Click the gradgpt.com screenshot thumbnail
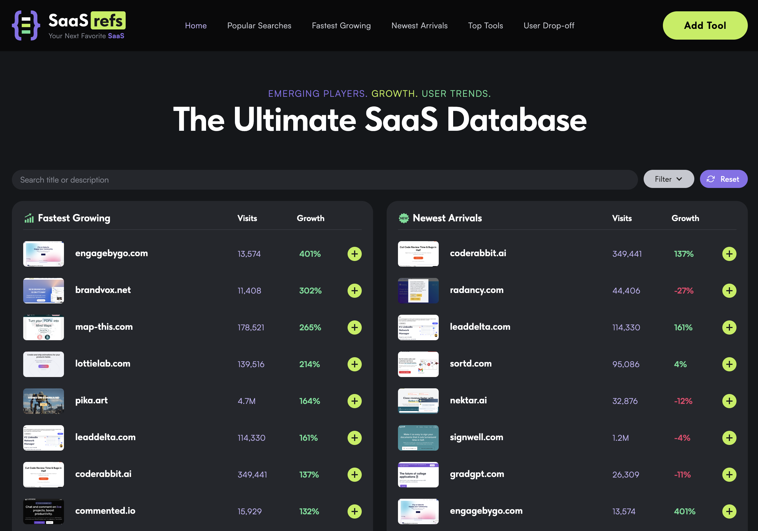Image resolution: width=758 pixels, height=531 pixels. click(x=418, y=475)
